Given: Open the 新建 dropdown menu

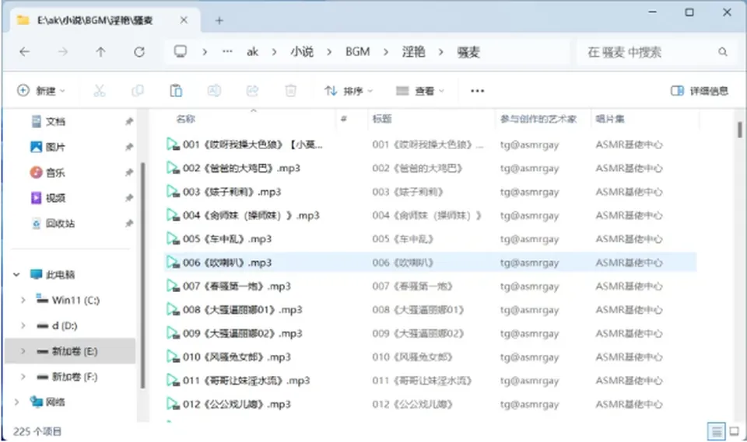Looking at the screenshot, I should pos(41,90).
